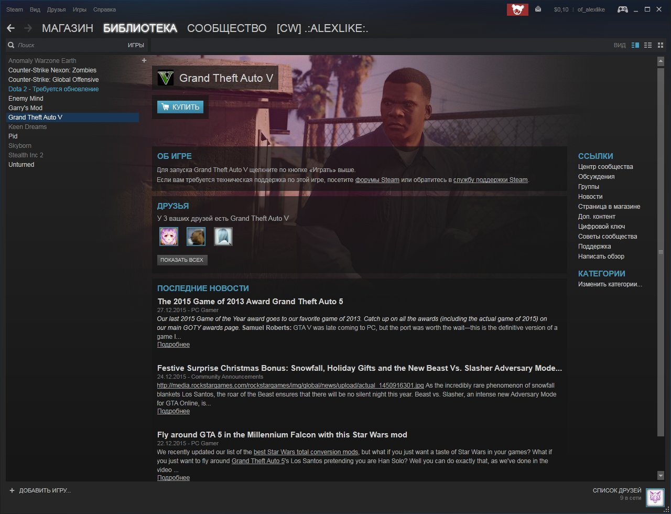Click the ПОКАЗАТЬ ВСЕХ button
Image resolution: width=671 pixels, height=514 pixels.
coord(182,260)
